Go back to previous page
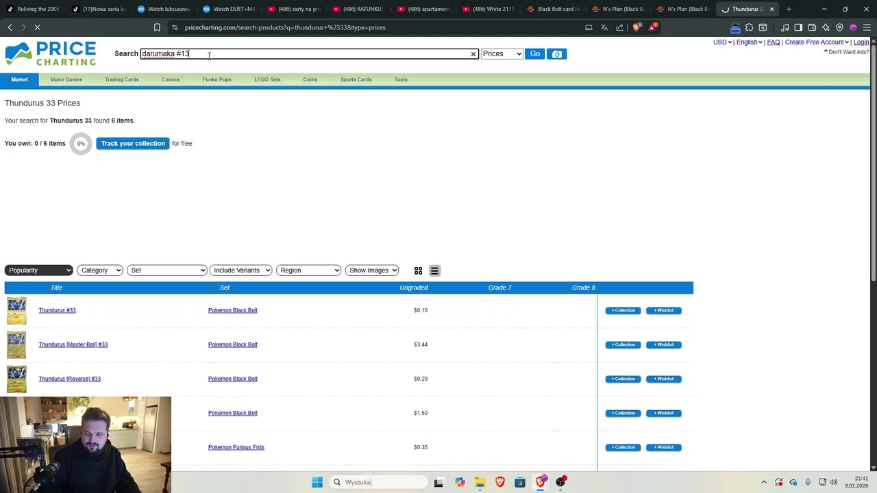The height and width of the screenshot is (493, 877). click(x=10, y=27)
